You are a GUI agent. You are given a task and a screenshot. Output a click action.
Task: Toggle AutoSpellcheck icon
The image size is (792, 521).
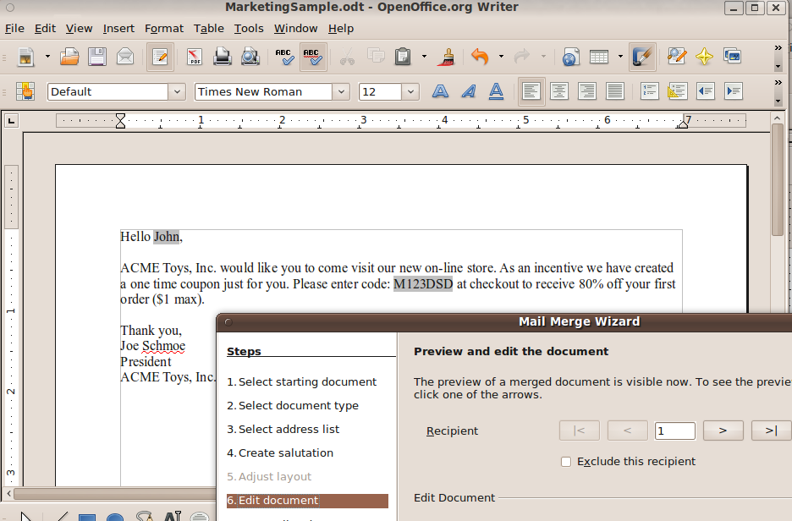(x=313, y=57)
